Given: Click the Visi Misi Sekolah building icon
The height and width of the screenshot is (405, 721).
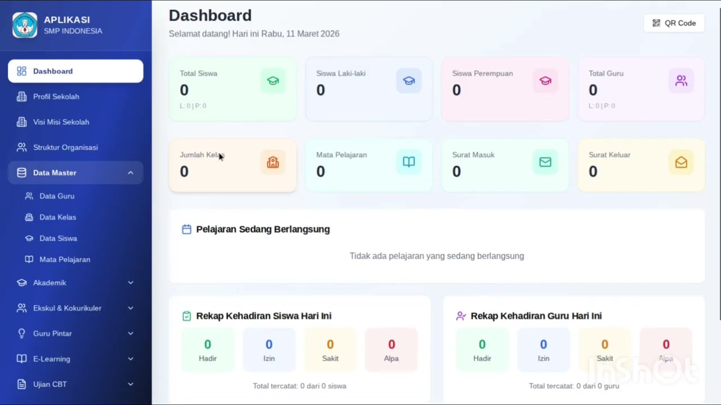Looking at the screenshot, I should (x=22, y=121).
